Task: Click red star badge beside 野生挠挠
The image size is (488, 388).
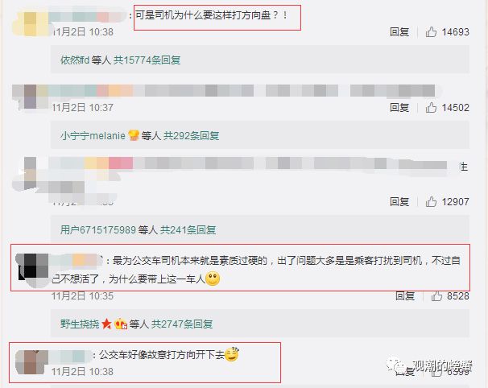Action: [106, 324]
